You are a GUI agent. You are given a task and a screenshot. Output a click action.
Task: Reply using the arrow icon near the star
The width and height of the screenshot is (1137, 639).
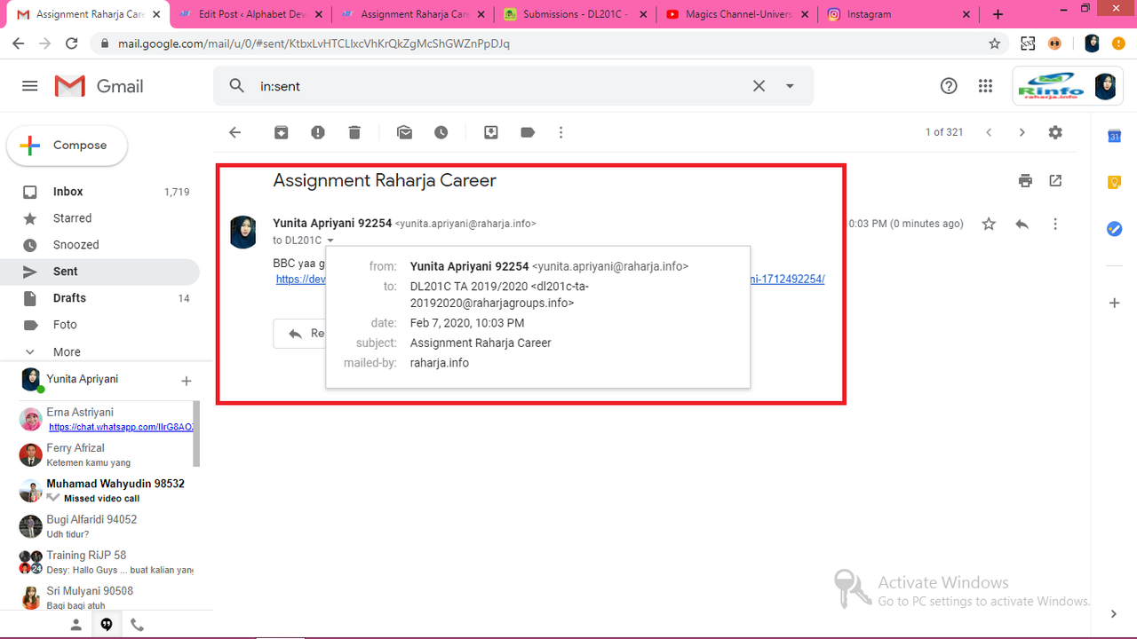pos(1022,224)
